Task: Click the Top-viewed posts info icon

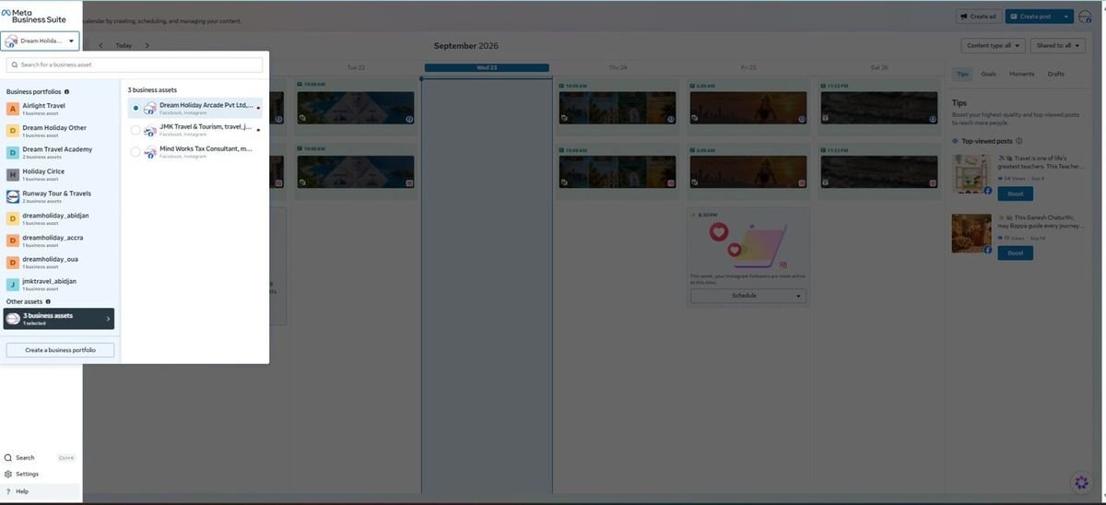Action: [1018, 141]
